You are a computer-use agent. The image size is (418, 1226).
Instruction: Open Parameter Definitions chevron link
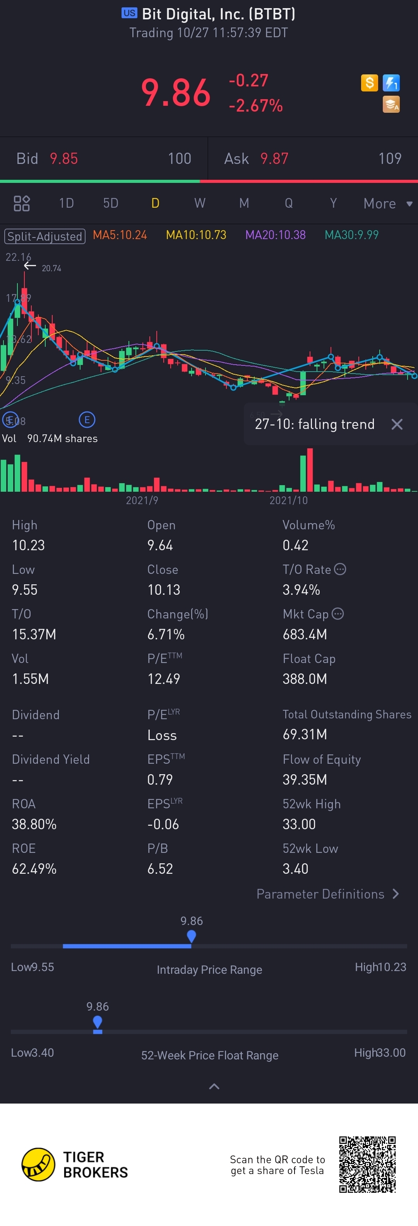pyautogui.click(x=328, y=894)
